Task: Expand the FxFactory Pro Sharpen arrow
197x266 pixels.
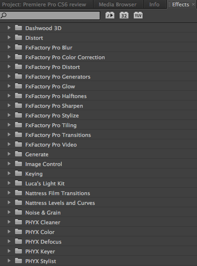Action: [9, 105]
